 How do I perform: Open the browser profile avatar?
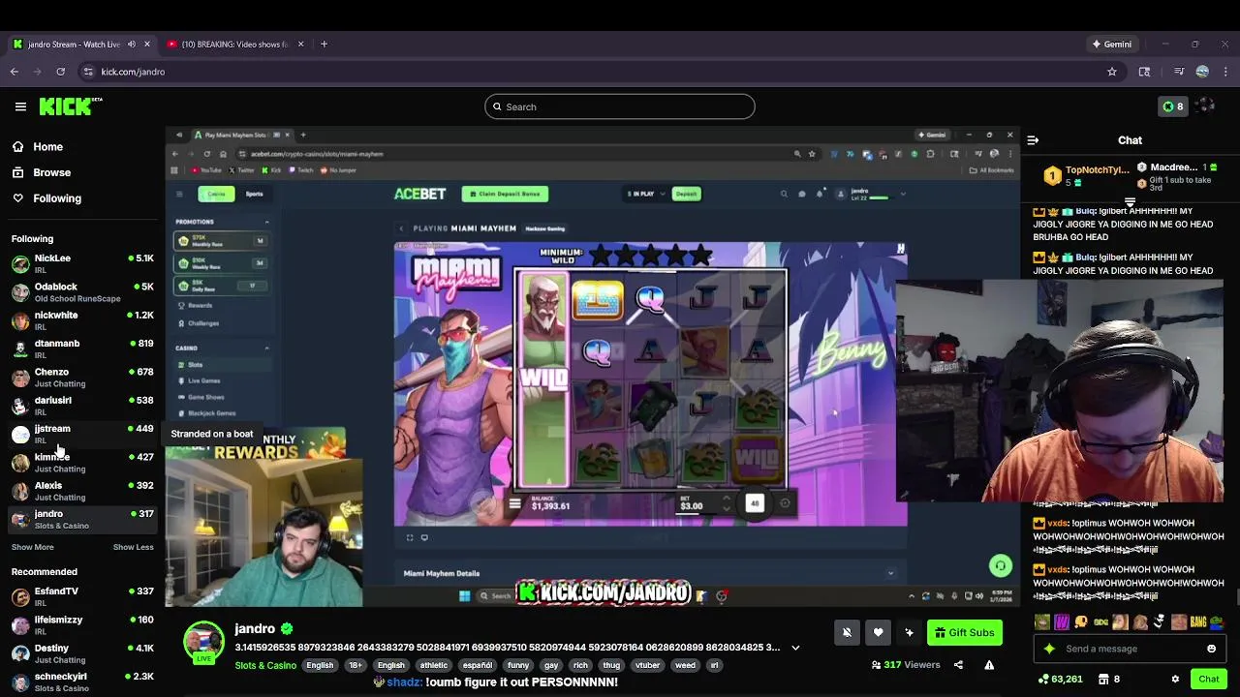(x=1202, y=72)
